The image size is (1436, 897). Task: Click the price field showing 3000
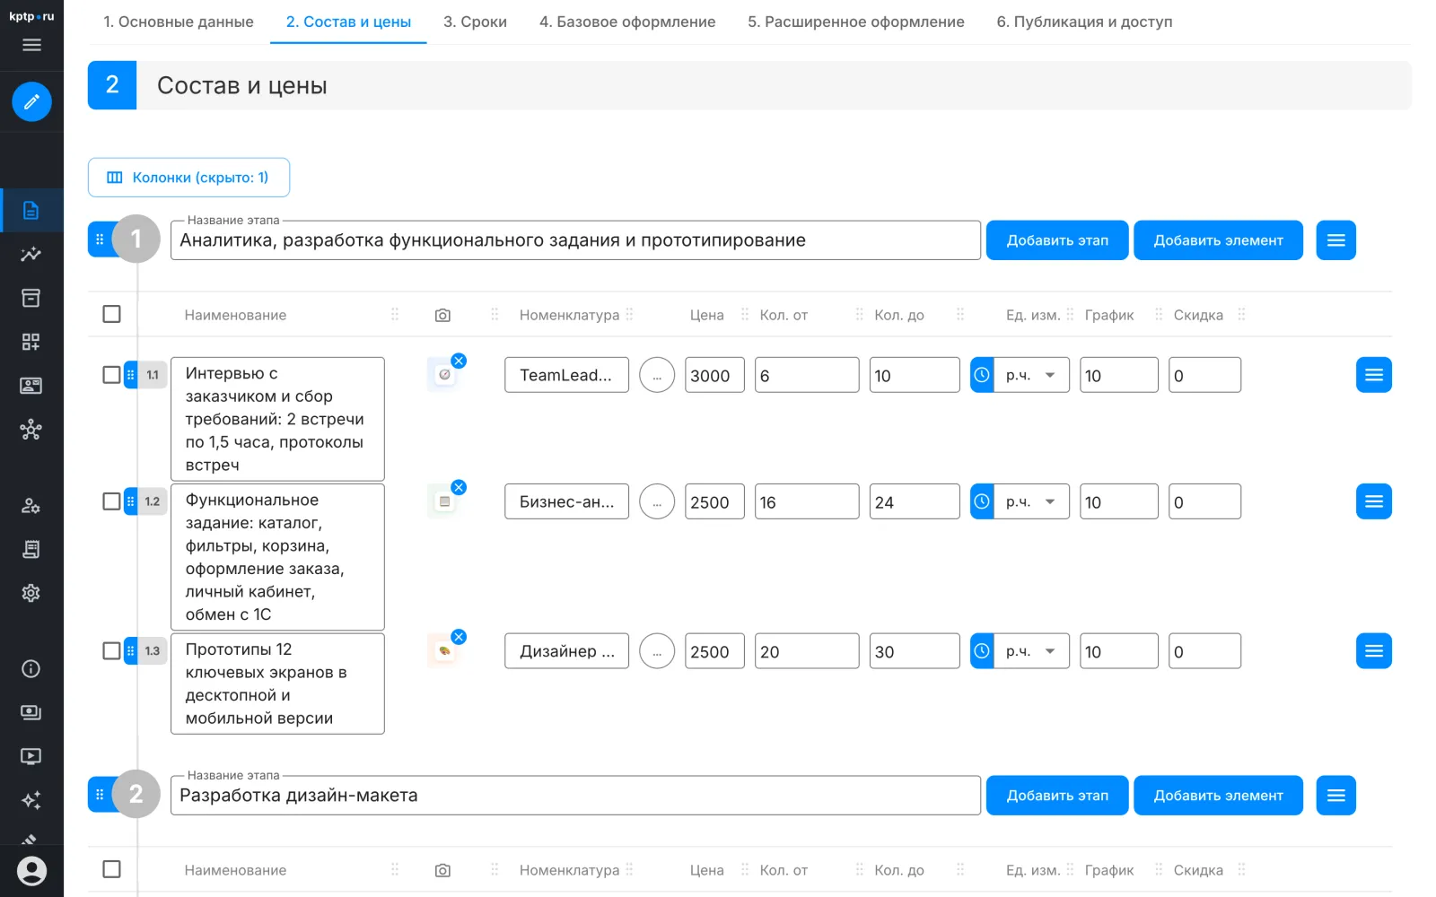coord(714,375)
